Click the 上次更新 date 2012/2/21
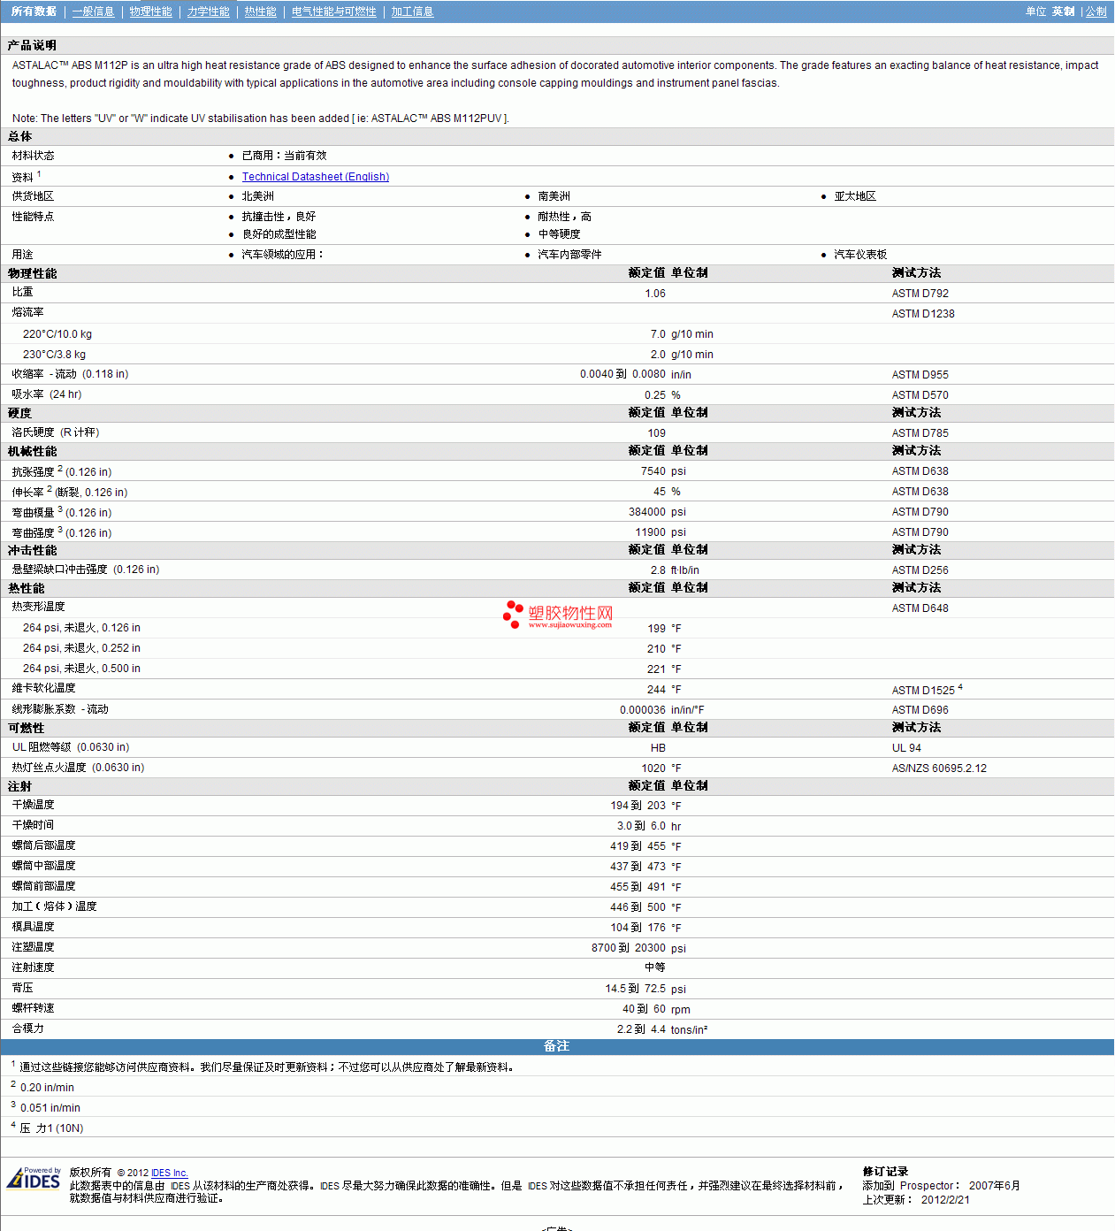This screenshot has height=1231, width=1115. pos(945,1200)
